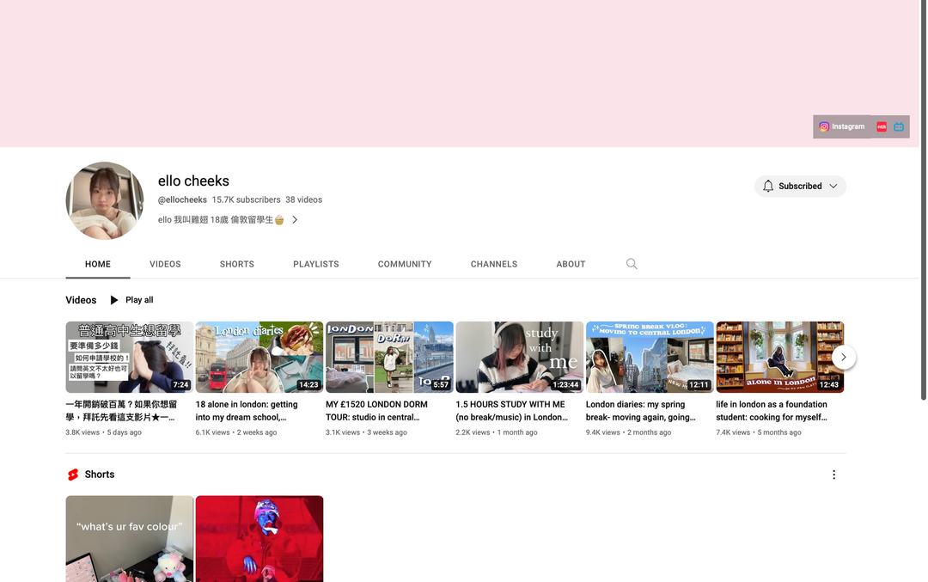Open the PLAYLISTS tab
The width and height of the screenshot is (928, 582).
[316, 264]
